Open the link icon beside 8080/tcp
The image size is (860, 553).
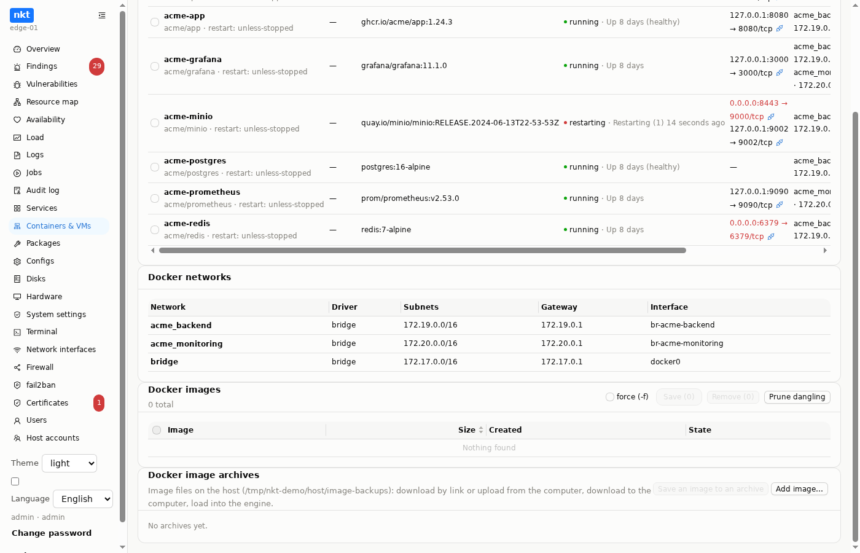point(780,28)
